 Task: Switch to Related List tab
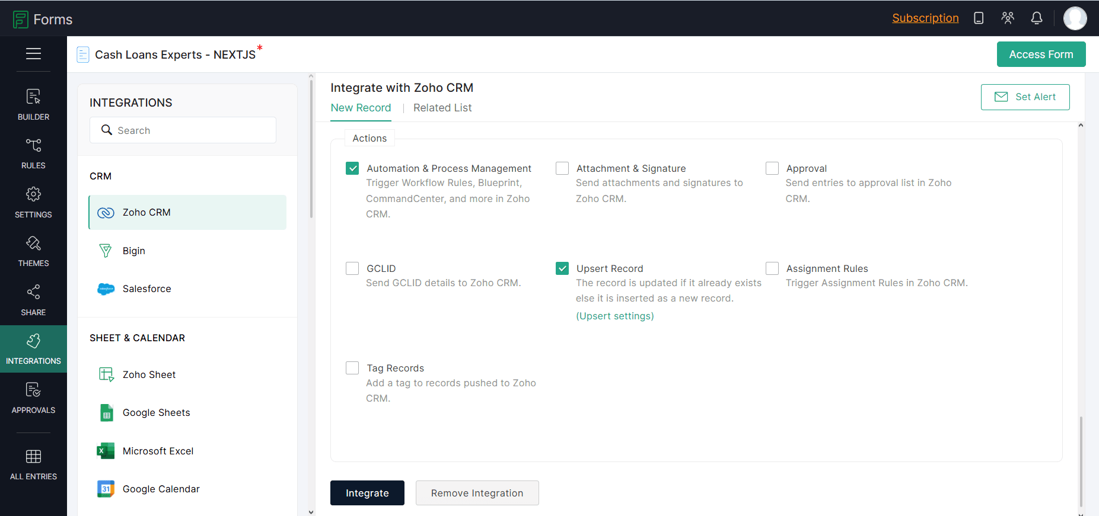[442, 108]
